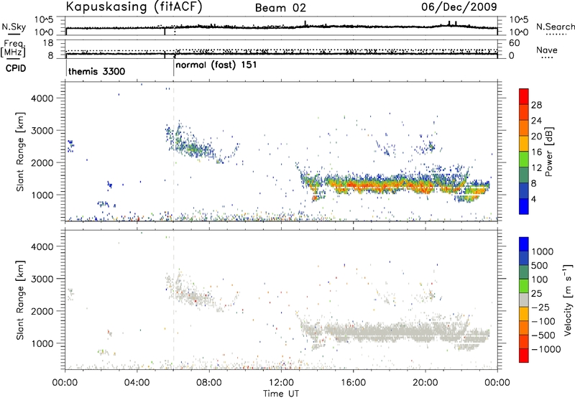Click the red bottom of the velocity colorbar

(x=524, y=356)
